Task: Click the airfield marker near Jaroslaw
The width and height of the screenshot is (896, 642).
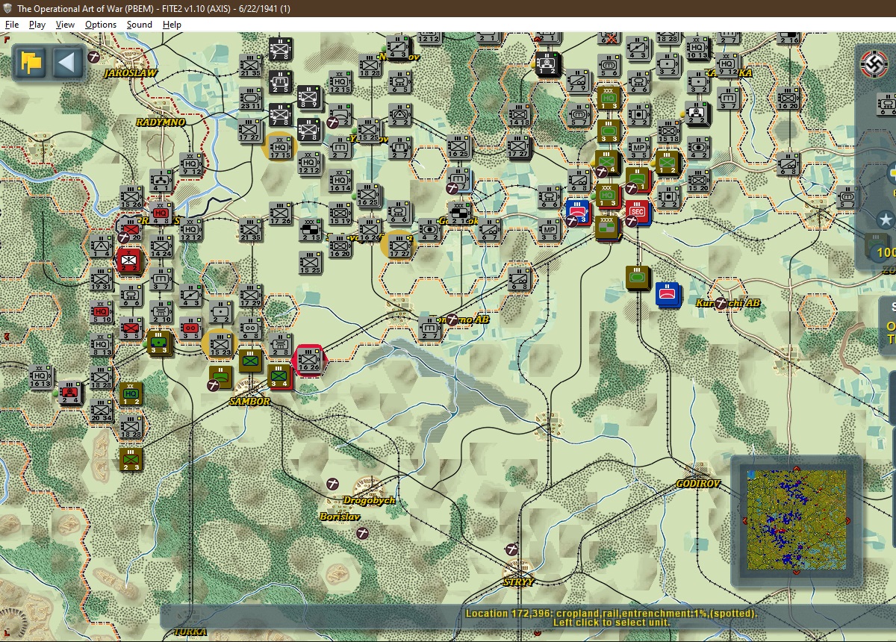Action: 93,56
